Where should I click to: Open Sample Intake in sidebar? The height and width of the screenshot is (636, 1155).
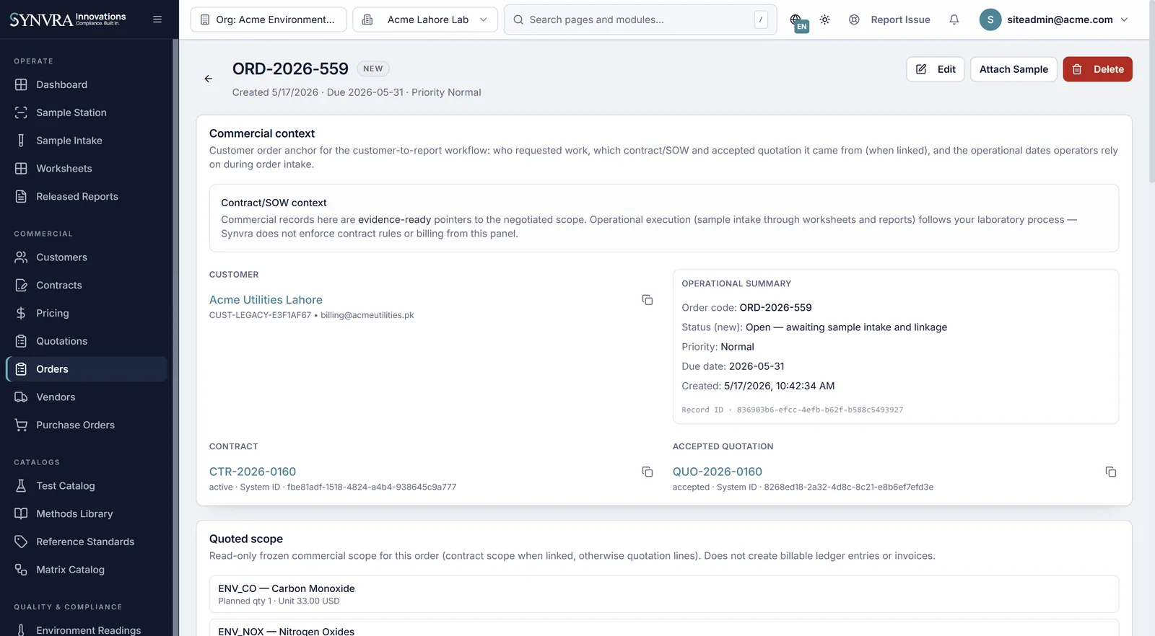point(87,141)
